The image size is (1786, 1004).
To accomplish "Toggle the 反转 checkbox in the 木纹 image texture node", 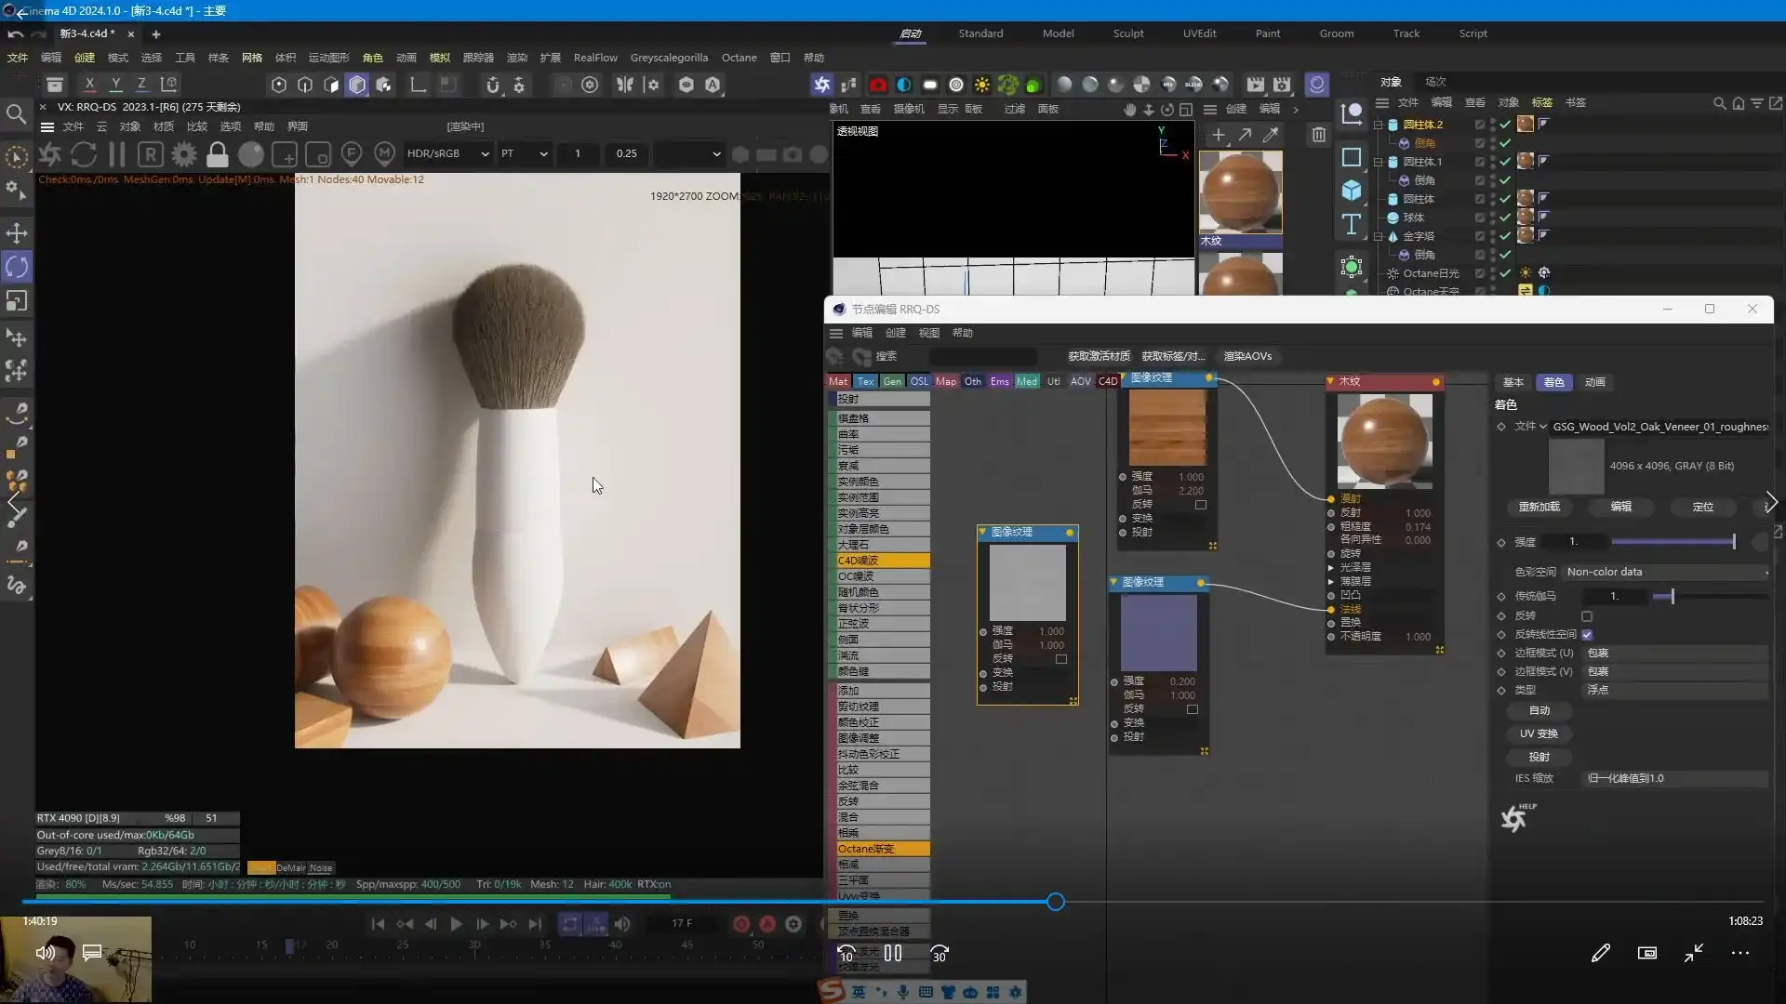I will point(1201,505).
